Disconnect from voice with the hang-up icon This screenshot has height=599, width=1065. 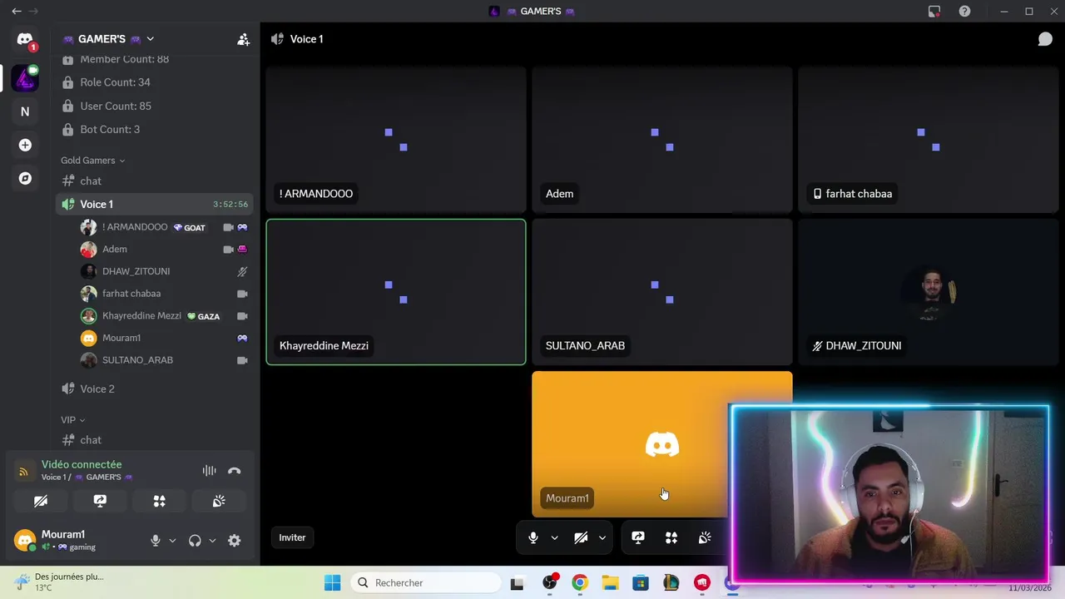click(235, 471)
